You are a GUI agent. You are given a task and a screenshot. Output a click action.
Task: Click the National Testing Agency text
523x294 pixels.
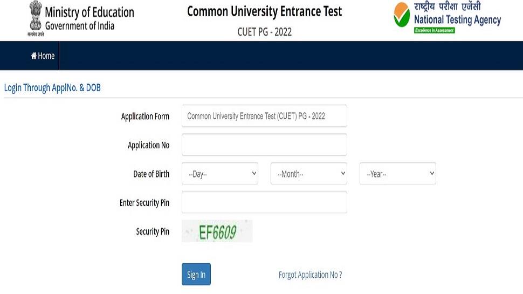coord(457,19)
